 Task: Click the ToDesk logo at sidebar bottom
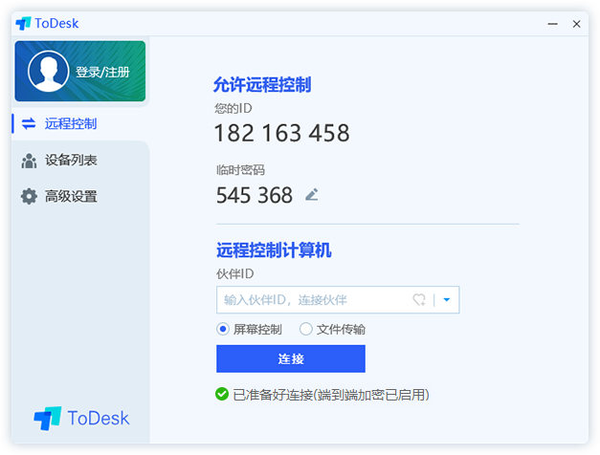[81, 418]
